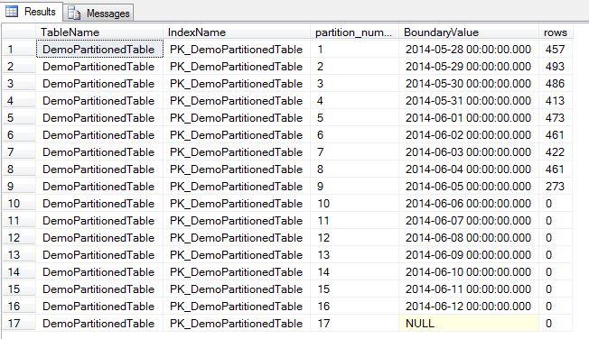Select the TableName column header
This screenshot has height=339, width=589.
tap(99, 32)
